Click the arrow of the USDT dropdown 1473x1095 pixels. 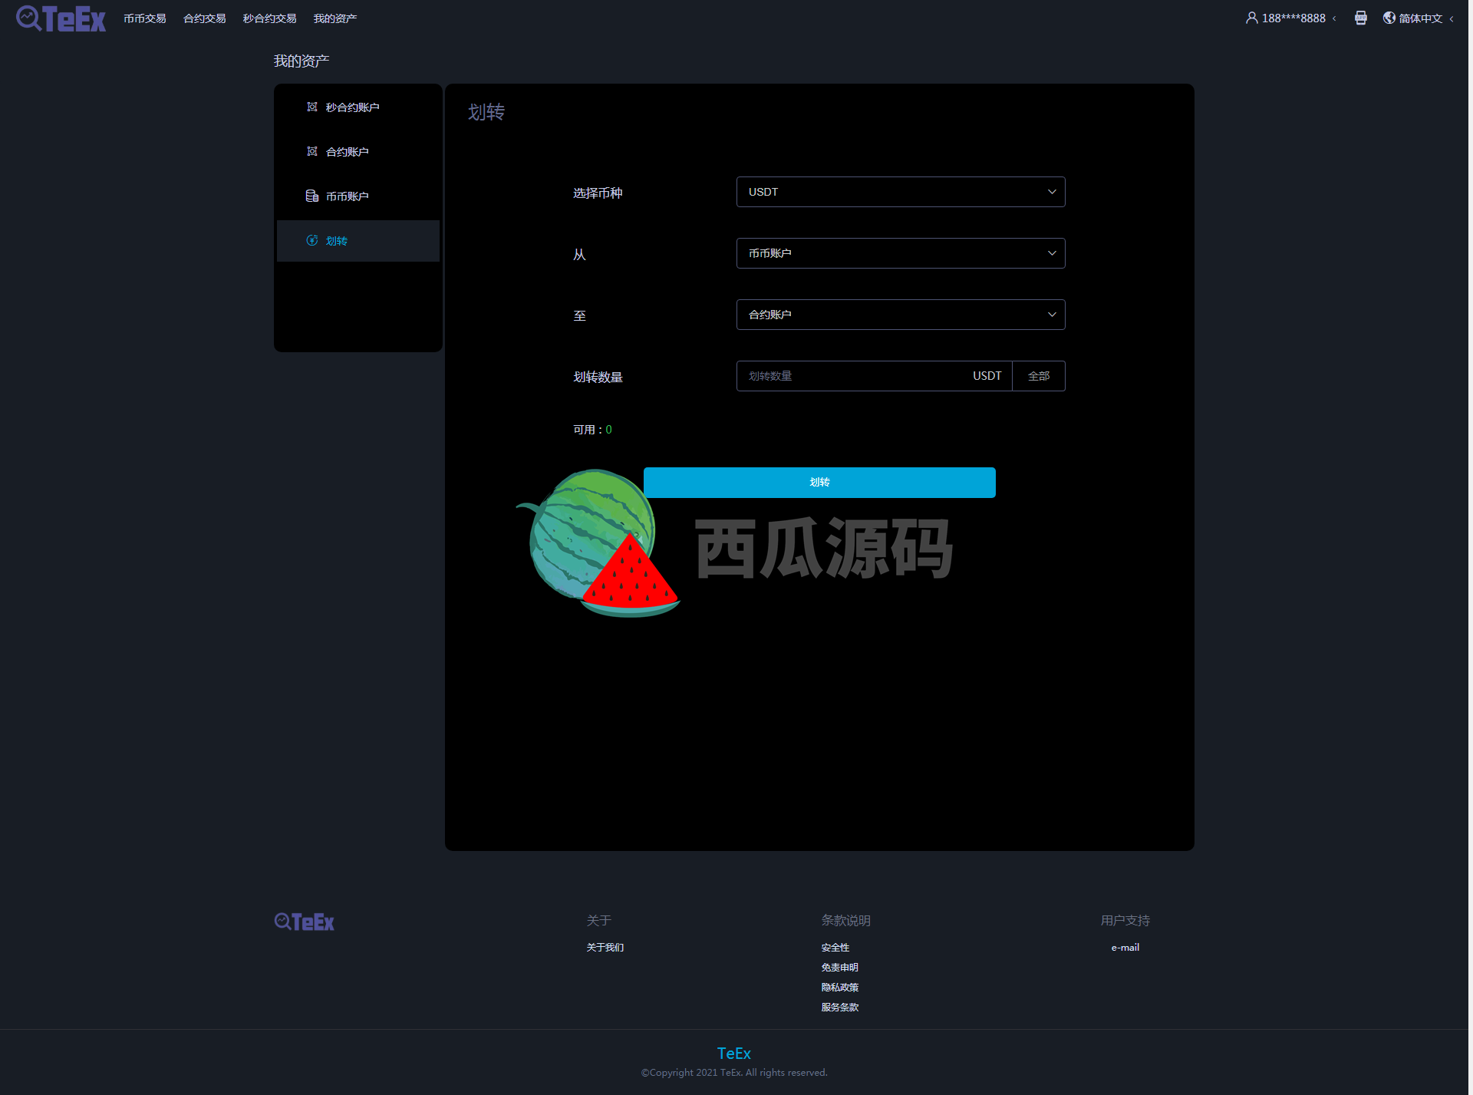click(1052, 192)
